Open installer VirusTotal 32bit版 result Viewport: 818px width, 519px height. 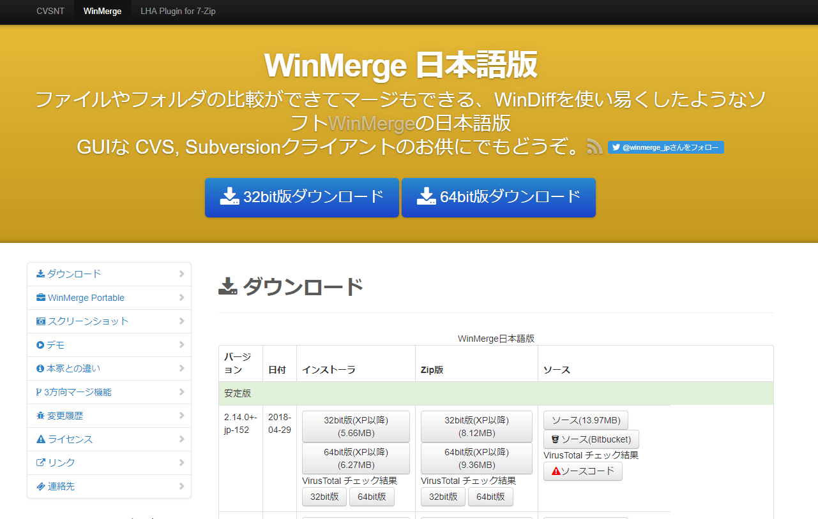(324, 497)
